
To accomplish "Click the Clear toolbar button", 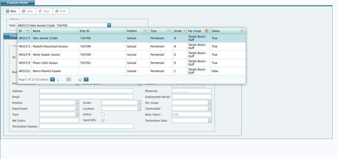I will click(x=44, y=11).
